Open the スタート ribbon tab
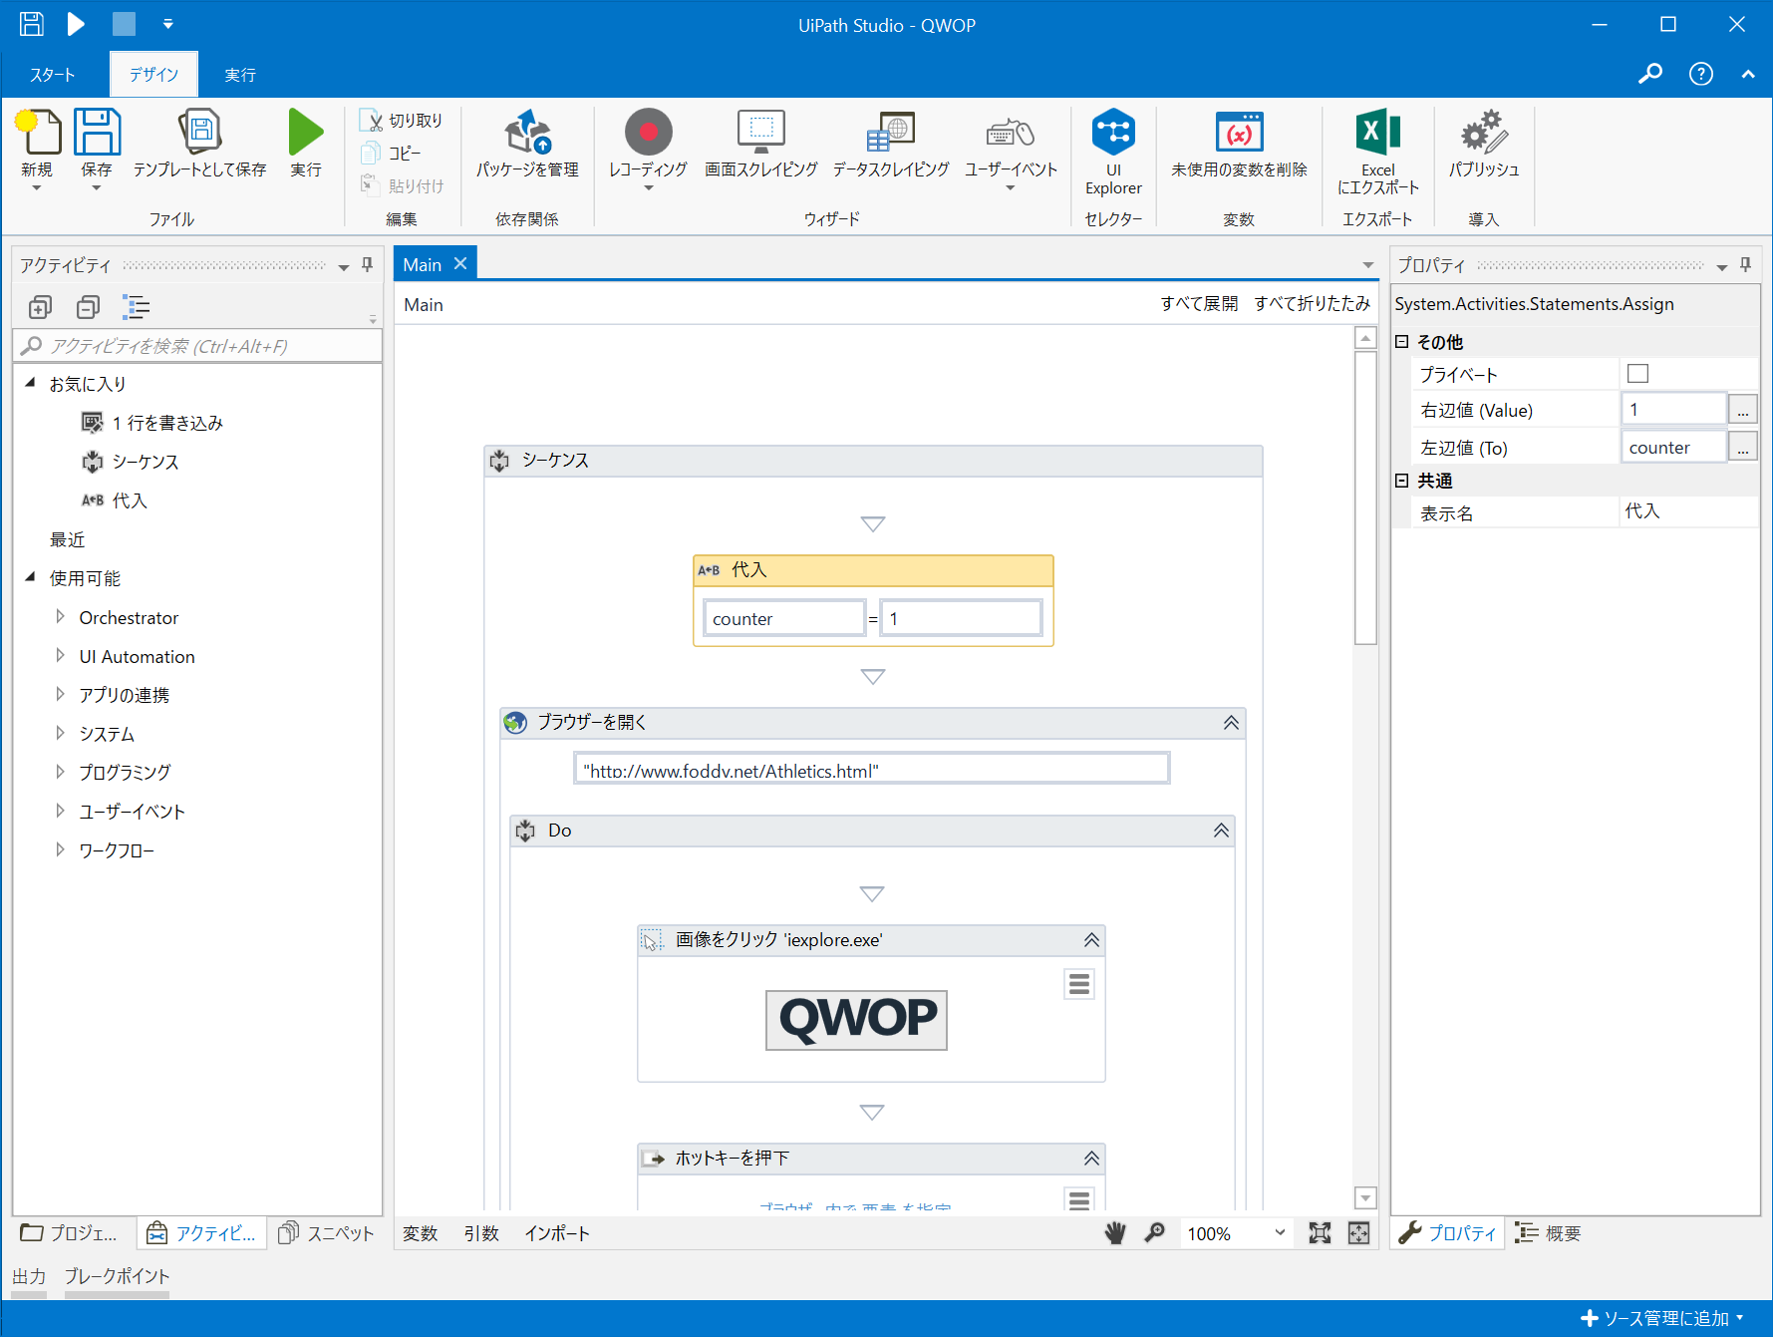The height and width of the screenshot is (1337, 1773). (x=53, y=75)
